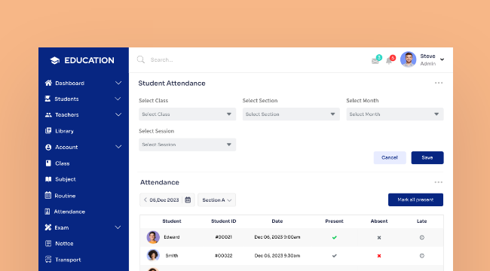Mark Edward late with clock icon
The width and height of the screenshot is (490, 271).
[422, 237]
